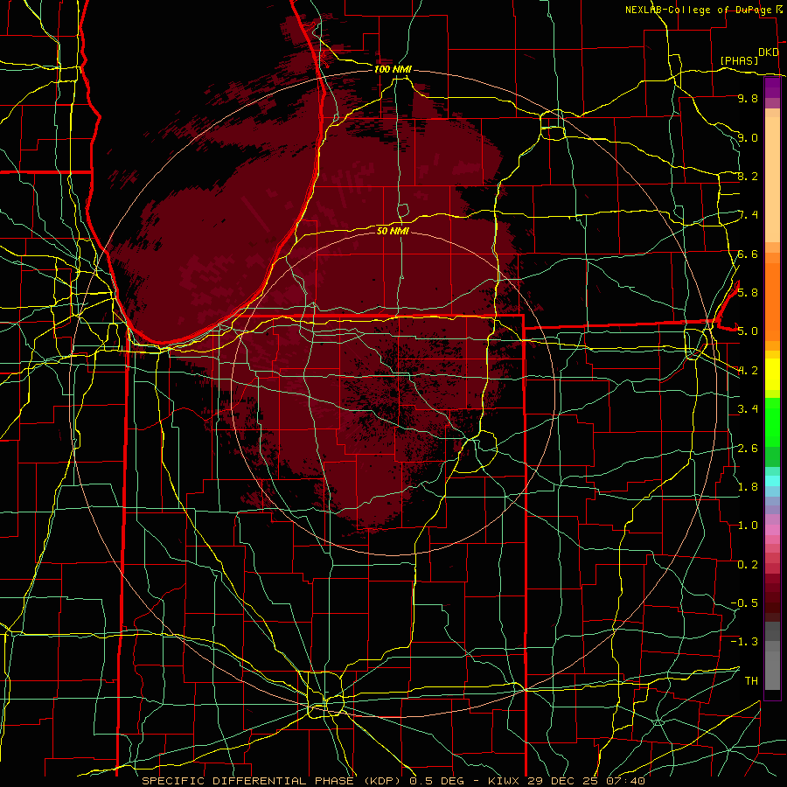Click the -0.5 scale value
This screenshot has height=787, width=787.
[744, 602]
